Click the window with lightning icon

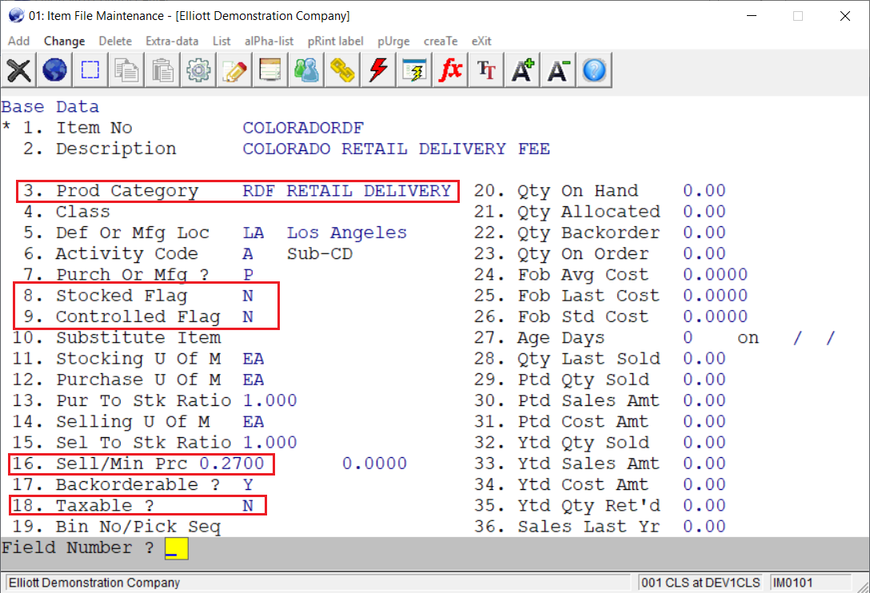tap(414, 70)
